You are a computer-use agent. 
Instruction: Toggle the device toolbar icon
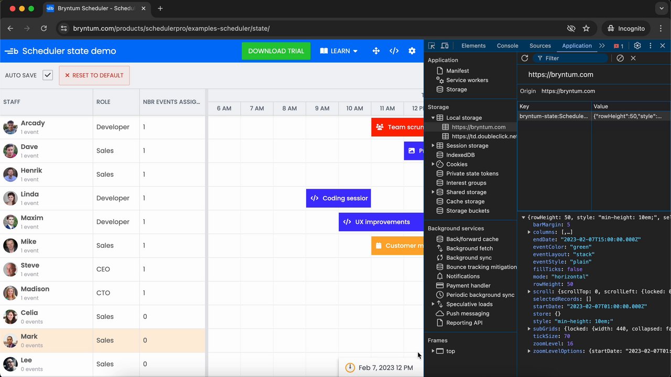pyautogui.click(x=445, y=46)
